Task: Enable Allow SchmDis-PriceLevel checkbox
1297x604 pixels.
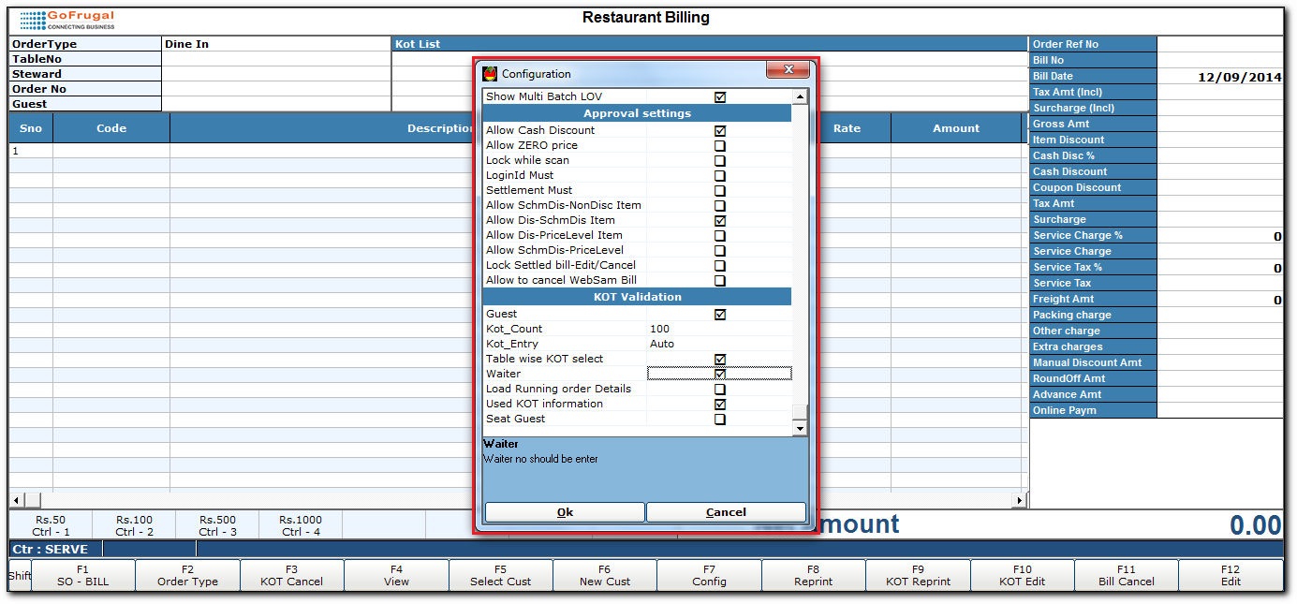Action: (x=719, y=250)
